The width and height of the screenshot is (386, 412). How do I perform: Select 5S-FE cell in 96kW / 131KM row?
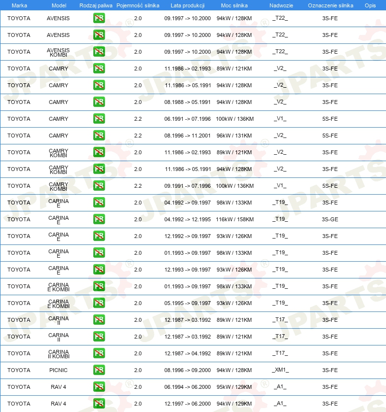[330, 136]
